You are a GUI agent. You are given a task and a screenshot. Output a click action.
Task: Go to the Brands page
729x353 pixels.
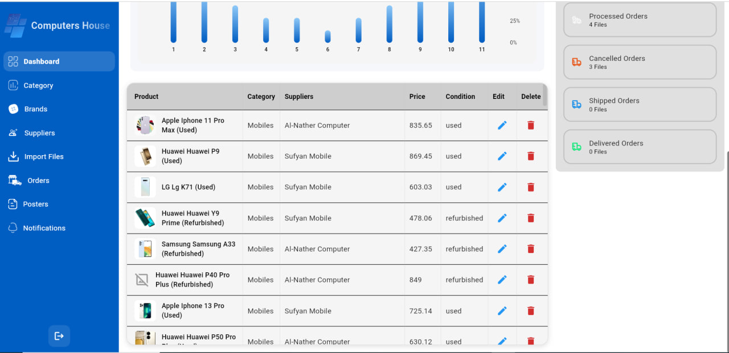click(35, 109)
